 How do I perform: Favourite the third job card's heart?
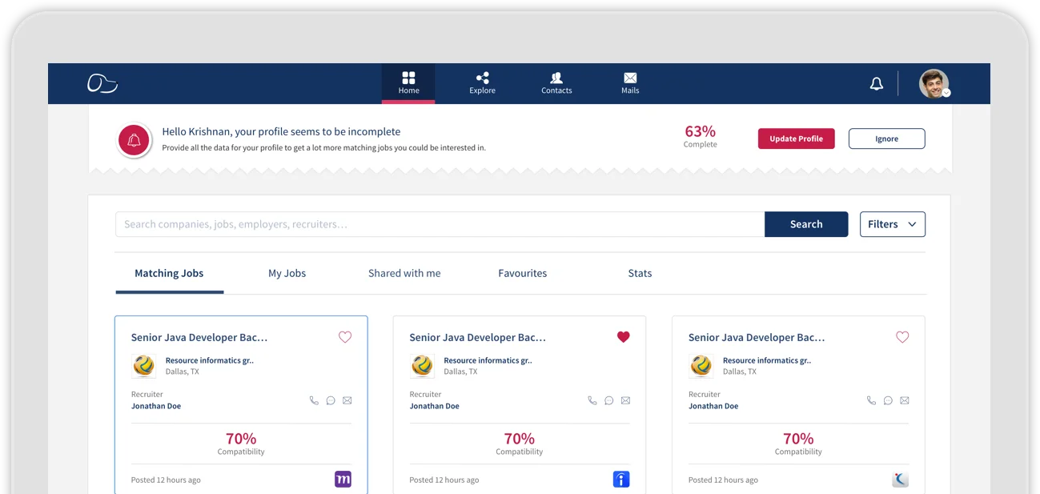click(x=902, y=337)
